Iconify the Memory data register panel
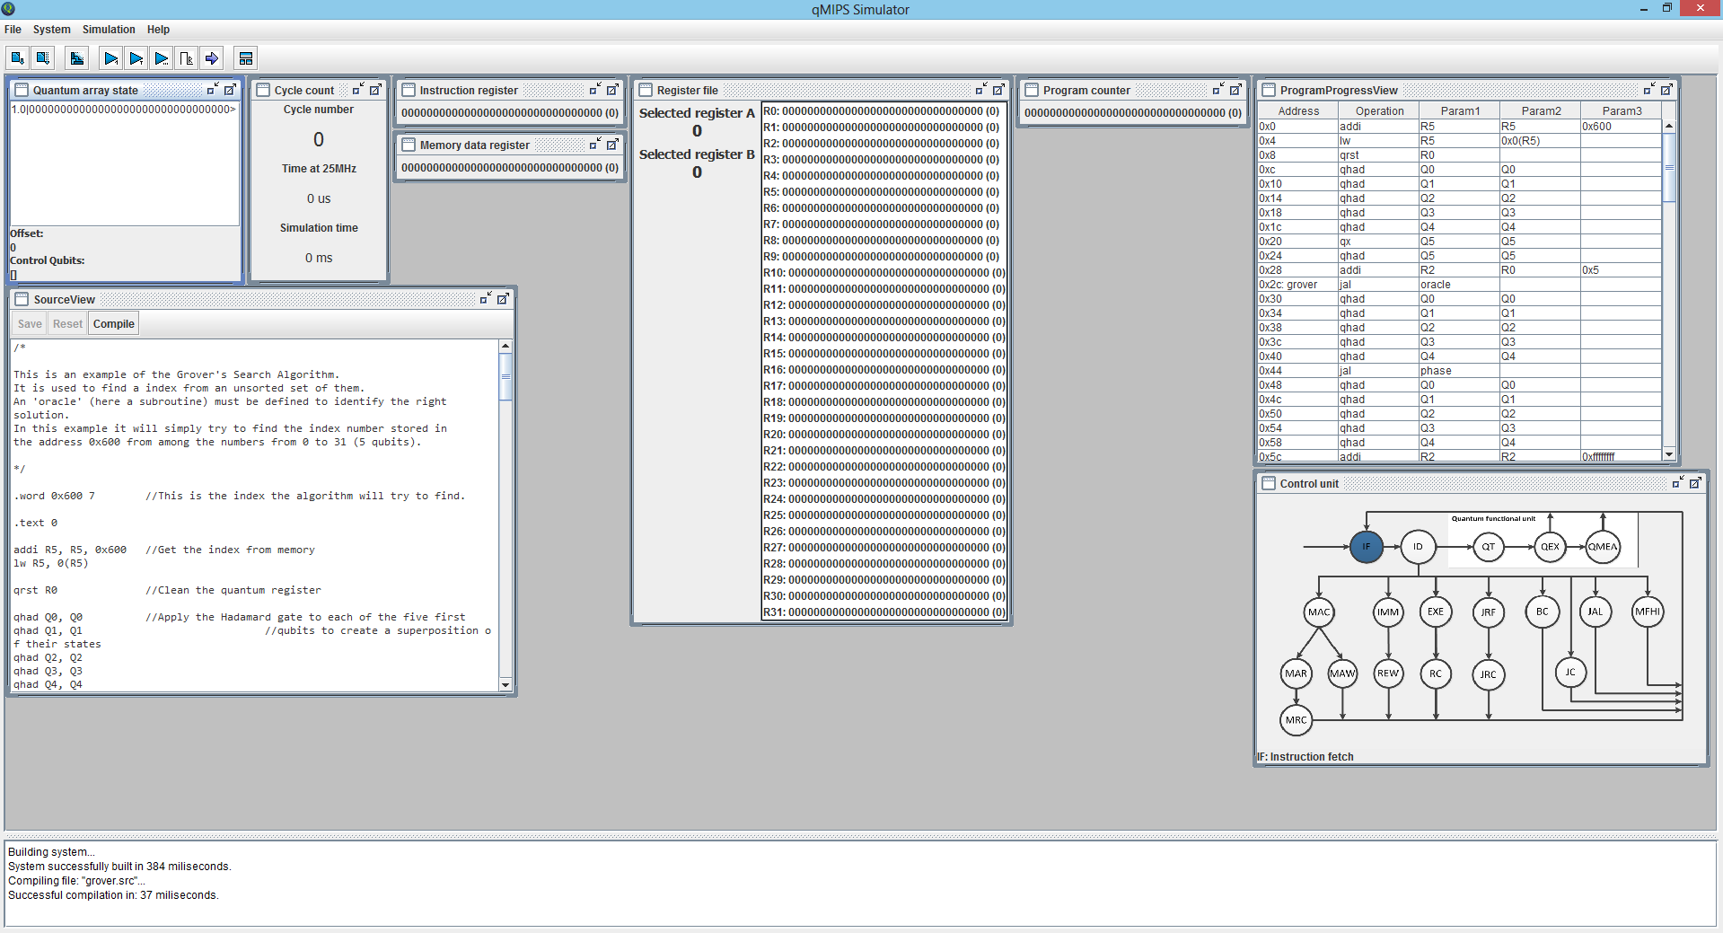 click(595, 145)
